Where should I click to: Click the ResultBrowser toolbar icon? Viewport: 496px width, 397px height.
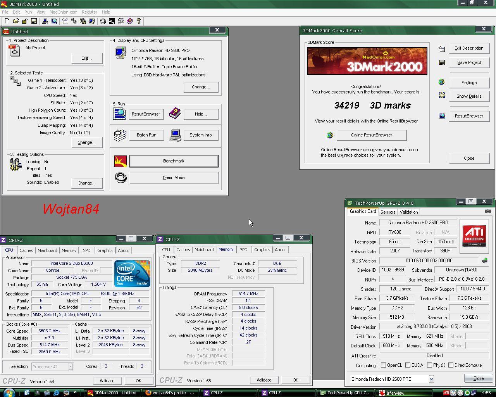click(54, 21)
